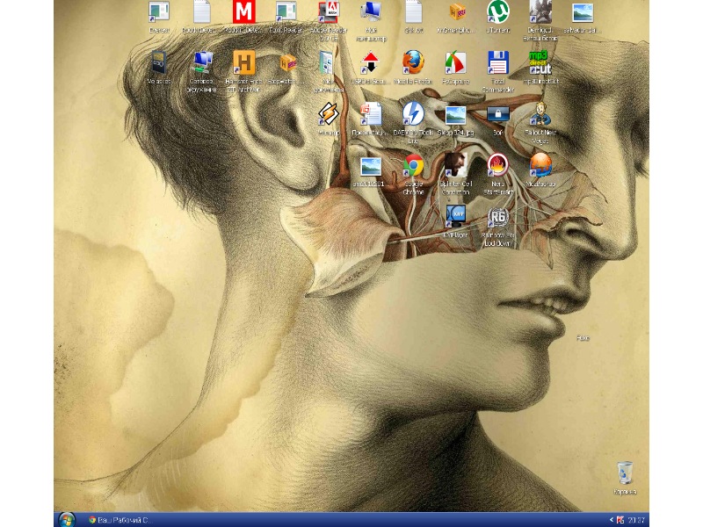The image size is (703, 527).
Task: Open the Total Commander shortcut
Action: pos(498,62)
